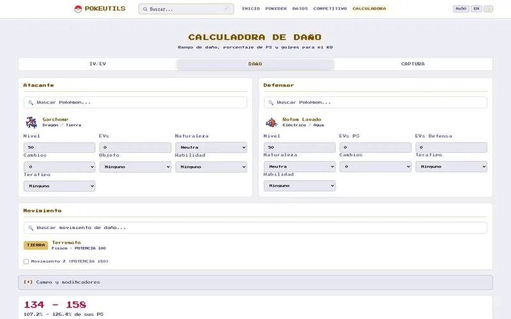Open the POKEDEX menu item
This screenshot has height=319, width=511.
pyautogui.click(x=276, y=9)
